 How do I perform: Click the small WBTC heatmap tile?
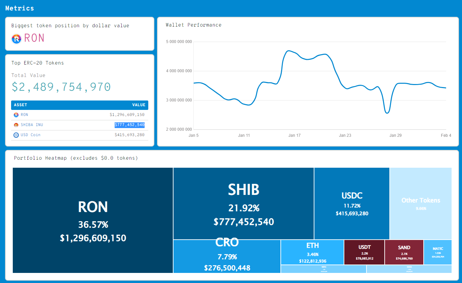tap(324, 269)
